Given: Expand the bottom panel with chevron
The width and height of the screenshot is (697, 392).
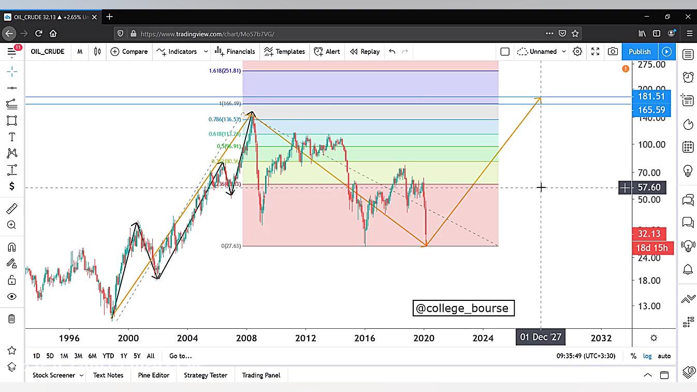Looking at the screenshot, I should (x=647, y=375).
